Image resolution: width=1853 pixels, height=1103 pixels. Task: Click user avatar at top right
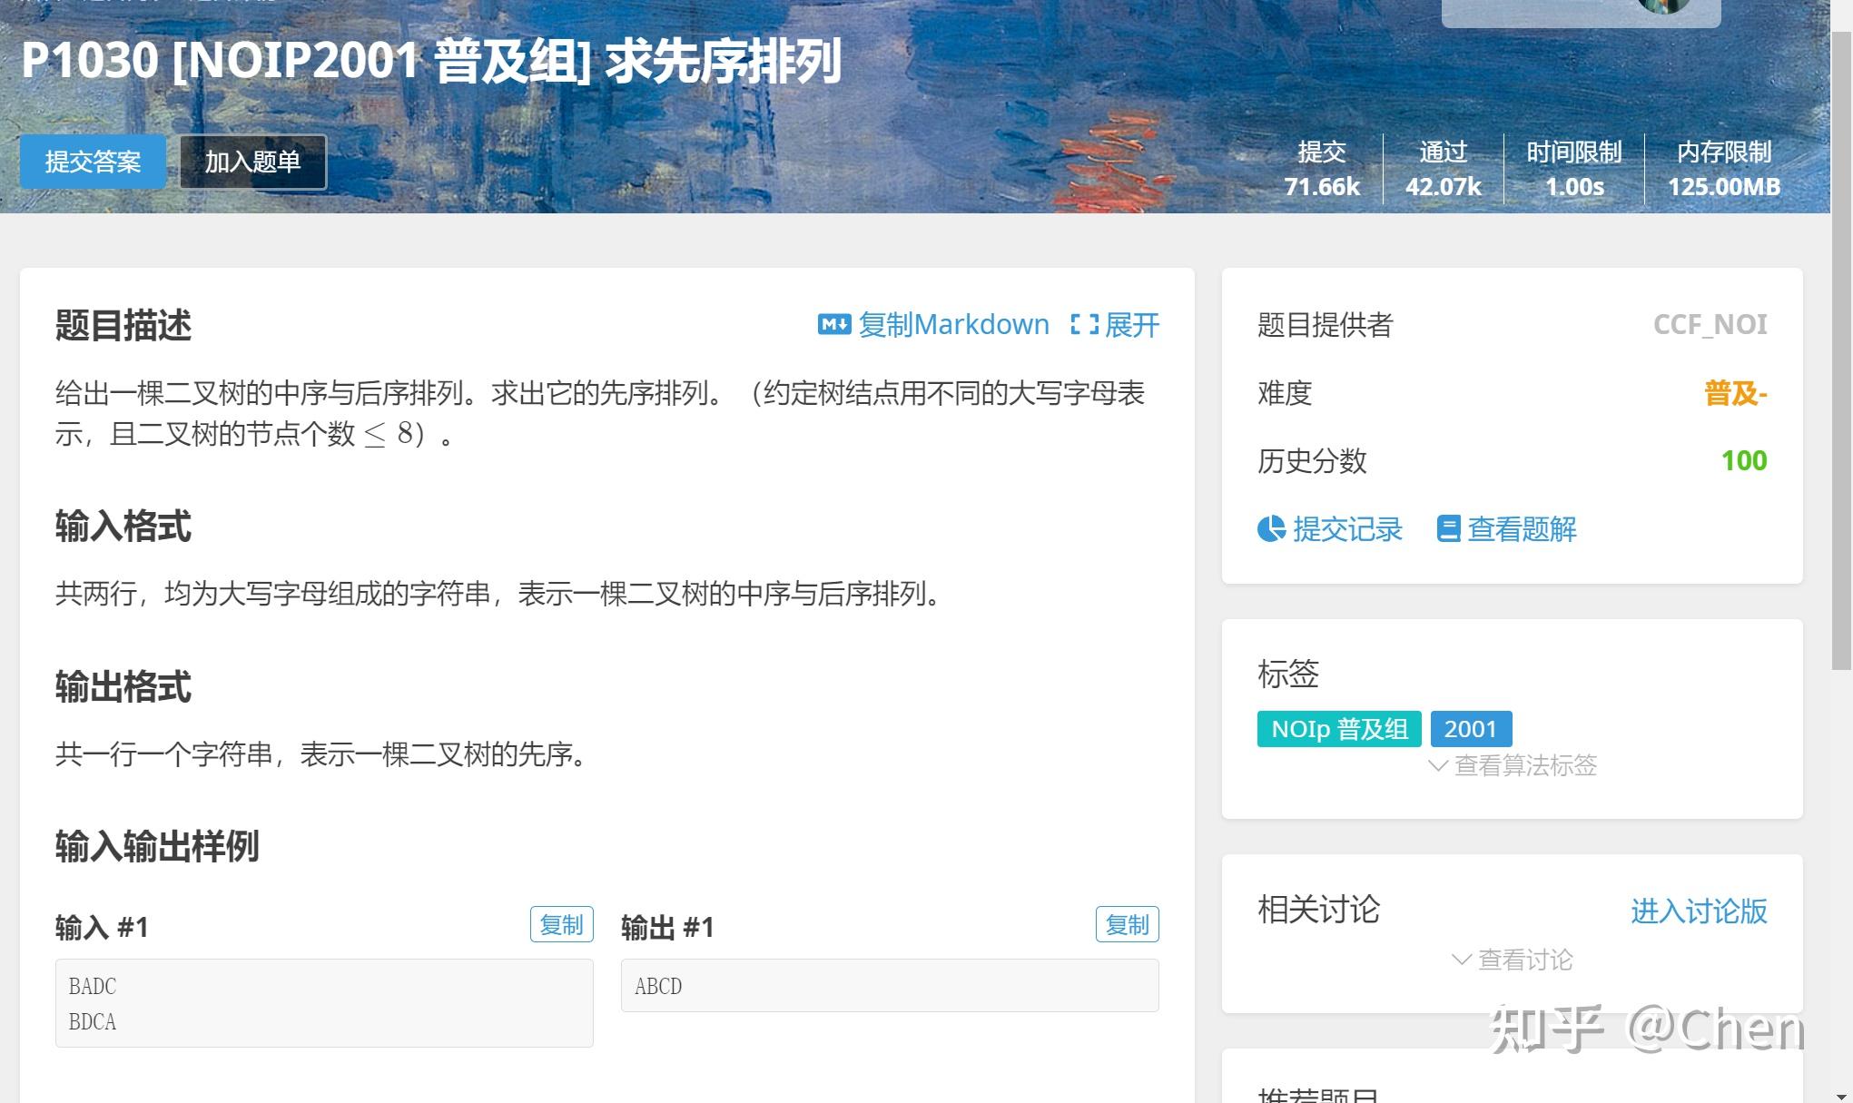point(1663,5)
